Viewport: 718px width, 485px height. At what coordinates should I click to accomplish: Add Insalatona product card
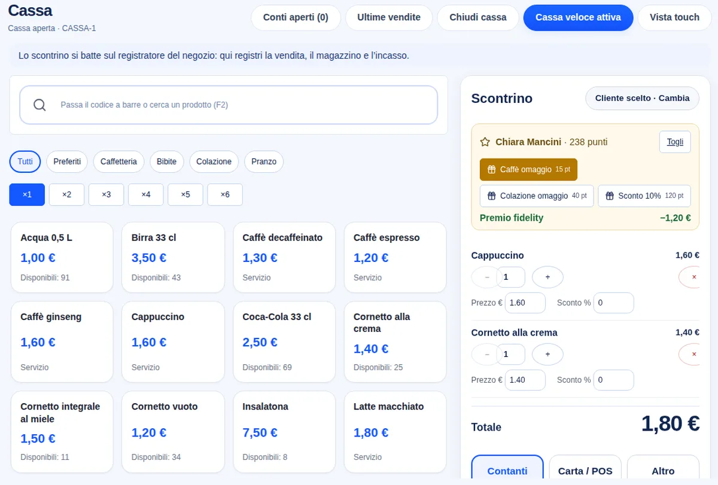(284, 432)
